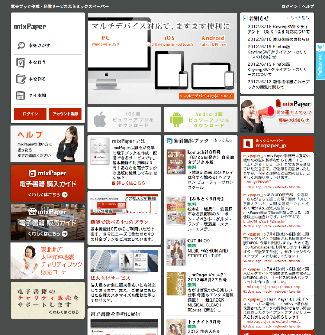This screenshot has height=335, width=325.
Task: Click アクセス分析機能 plan screenshot image
Action: (124, 205)
